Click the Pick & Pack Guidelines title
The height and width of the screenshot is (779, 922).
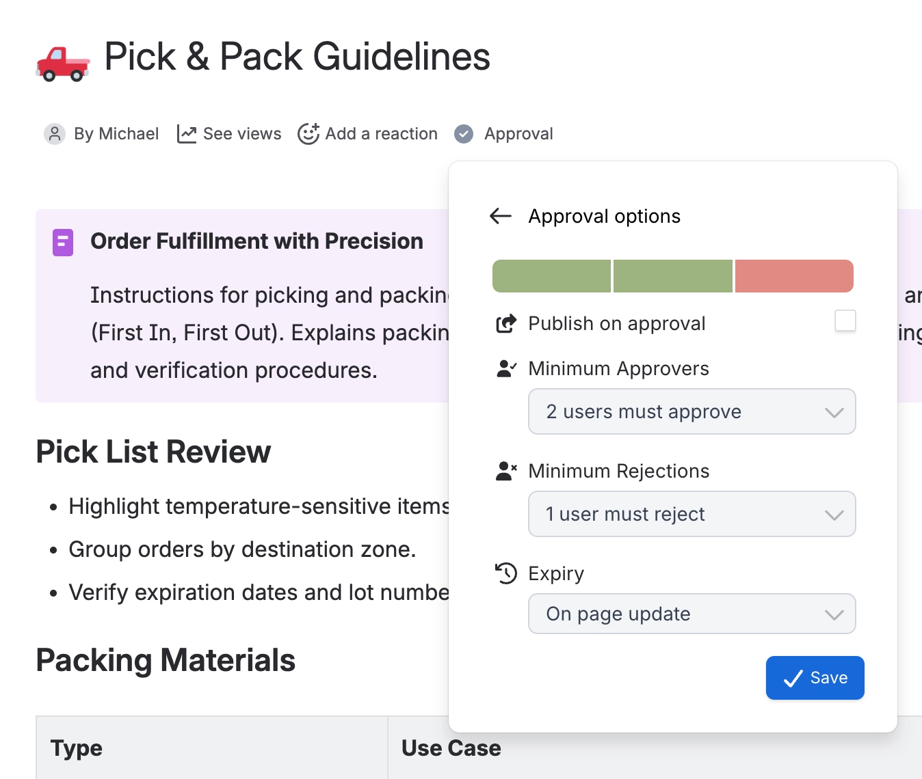pos(297,57)
